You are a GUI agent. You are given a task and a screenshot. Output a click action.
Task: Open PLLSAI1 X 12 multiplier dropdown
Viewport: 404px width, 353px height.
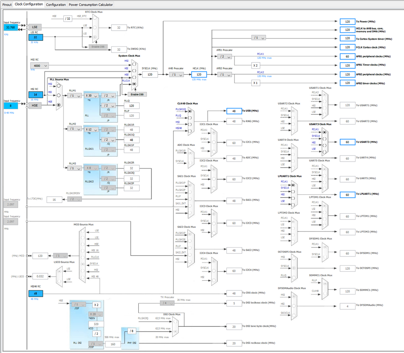point(91,129)
